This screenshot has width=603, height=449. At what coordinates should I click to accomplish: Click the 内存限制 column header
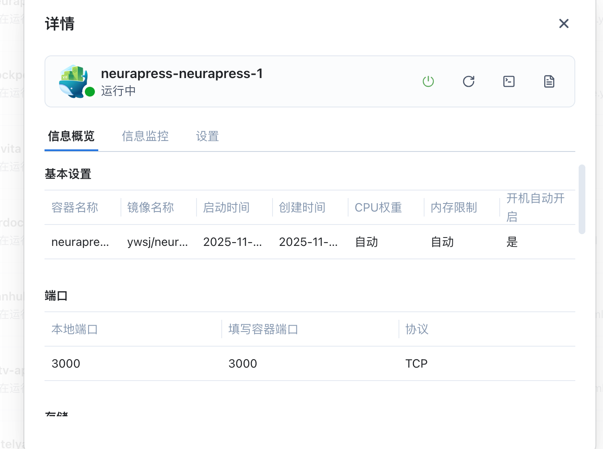[x=454, y=208]
